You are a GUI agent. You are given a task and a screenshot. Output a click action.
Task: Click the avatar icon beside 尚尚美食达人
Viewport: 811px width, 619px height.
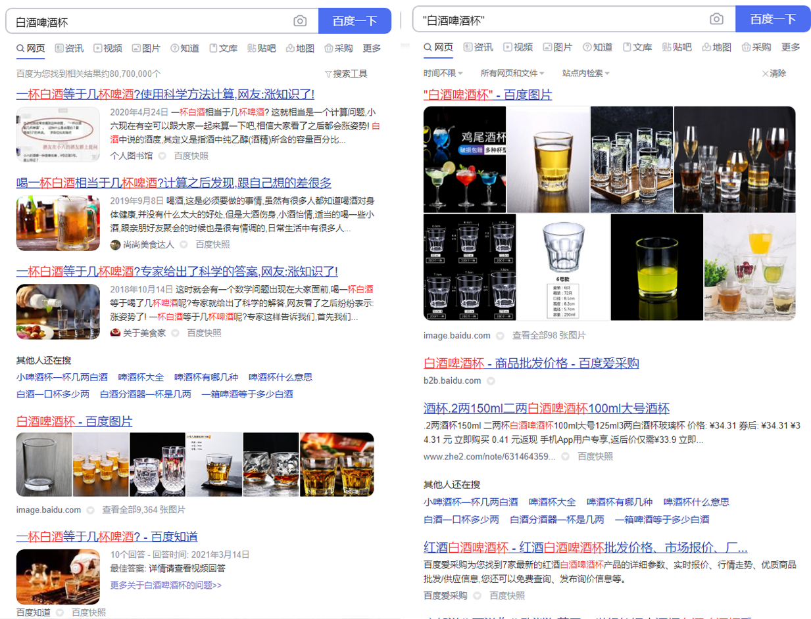[x=115, y=244]
